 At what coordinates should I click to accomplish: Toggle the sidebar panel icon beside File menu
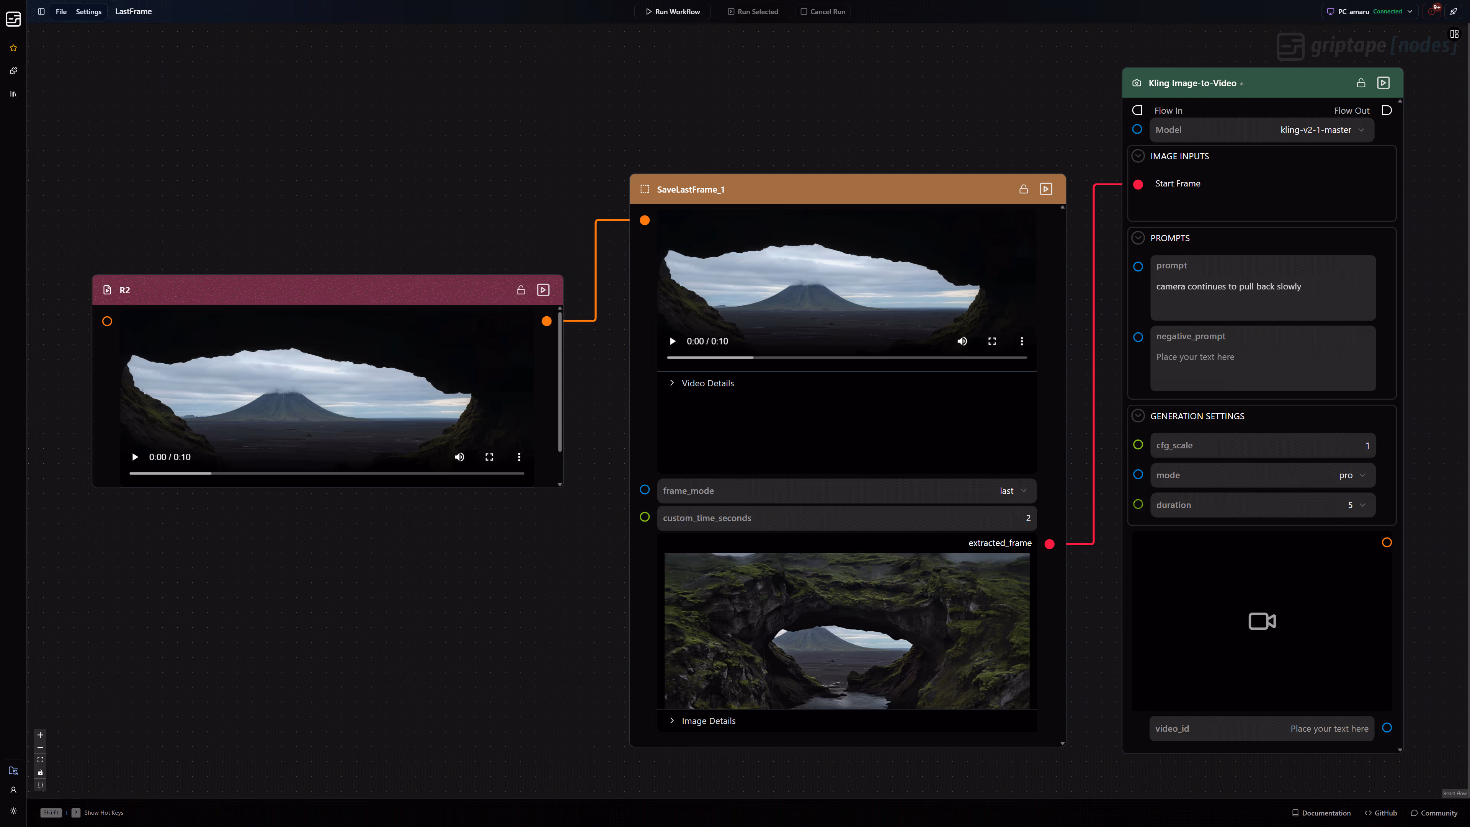[x=41, y=11]
